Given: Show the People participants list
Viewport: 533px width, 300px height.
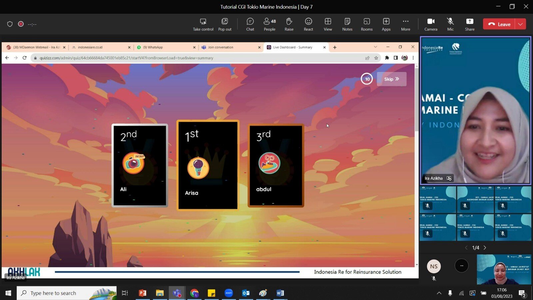Looking at the screenshot, I should [269, 24].
